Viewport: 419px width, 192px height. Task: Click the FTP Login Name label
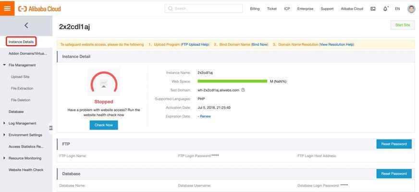click(x=73, y=156)
